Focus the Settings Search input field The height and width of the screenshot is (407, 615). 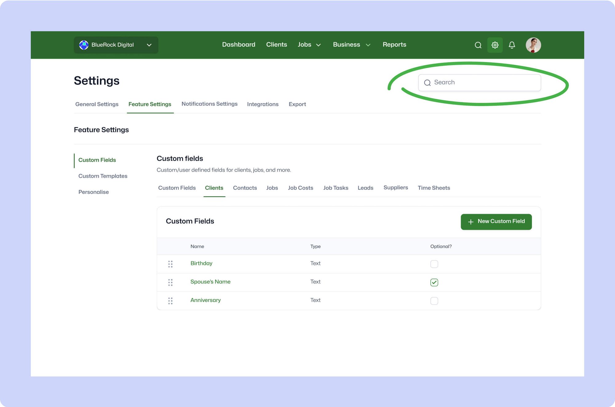479,83
